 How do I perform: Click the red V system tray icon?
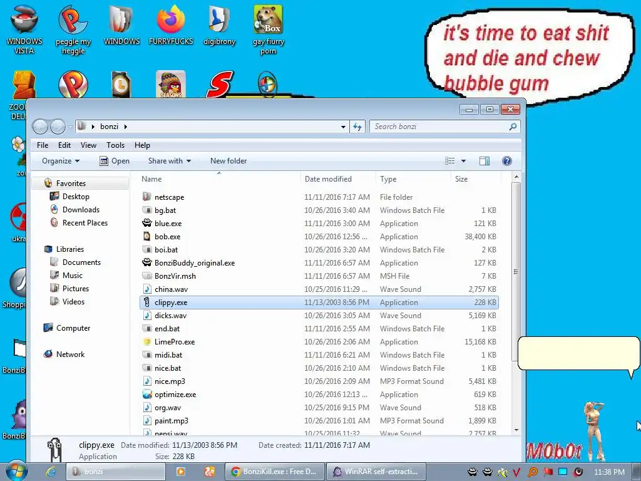(x=516, y=472)
